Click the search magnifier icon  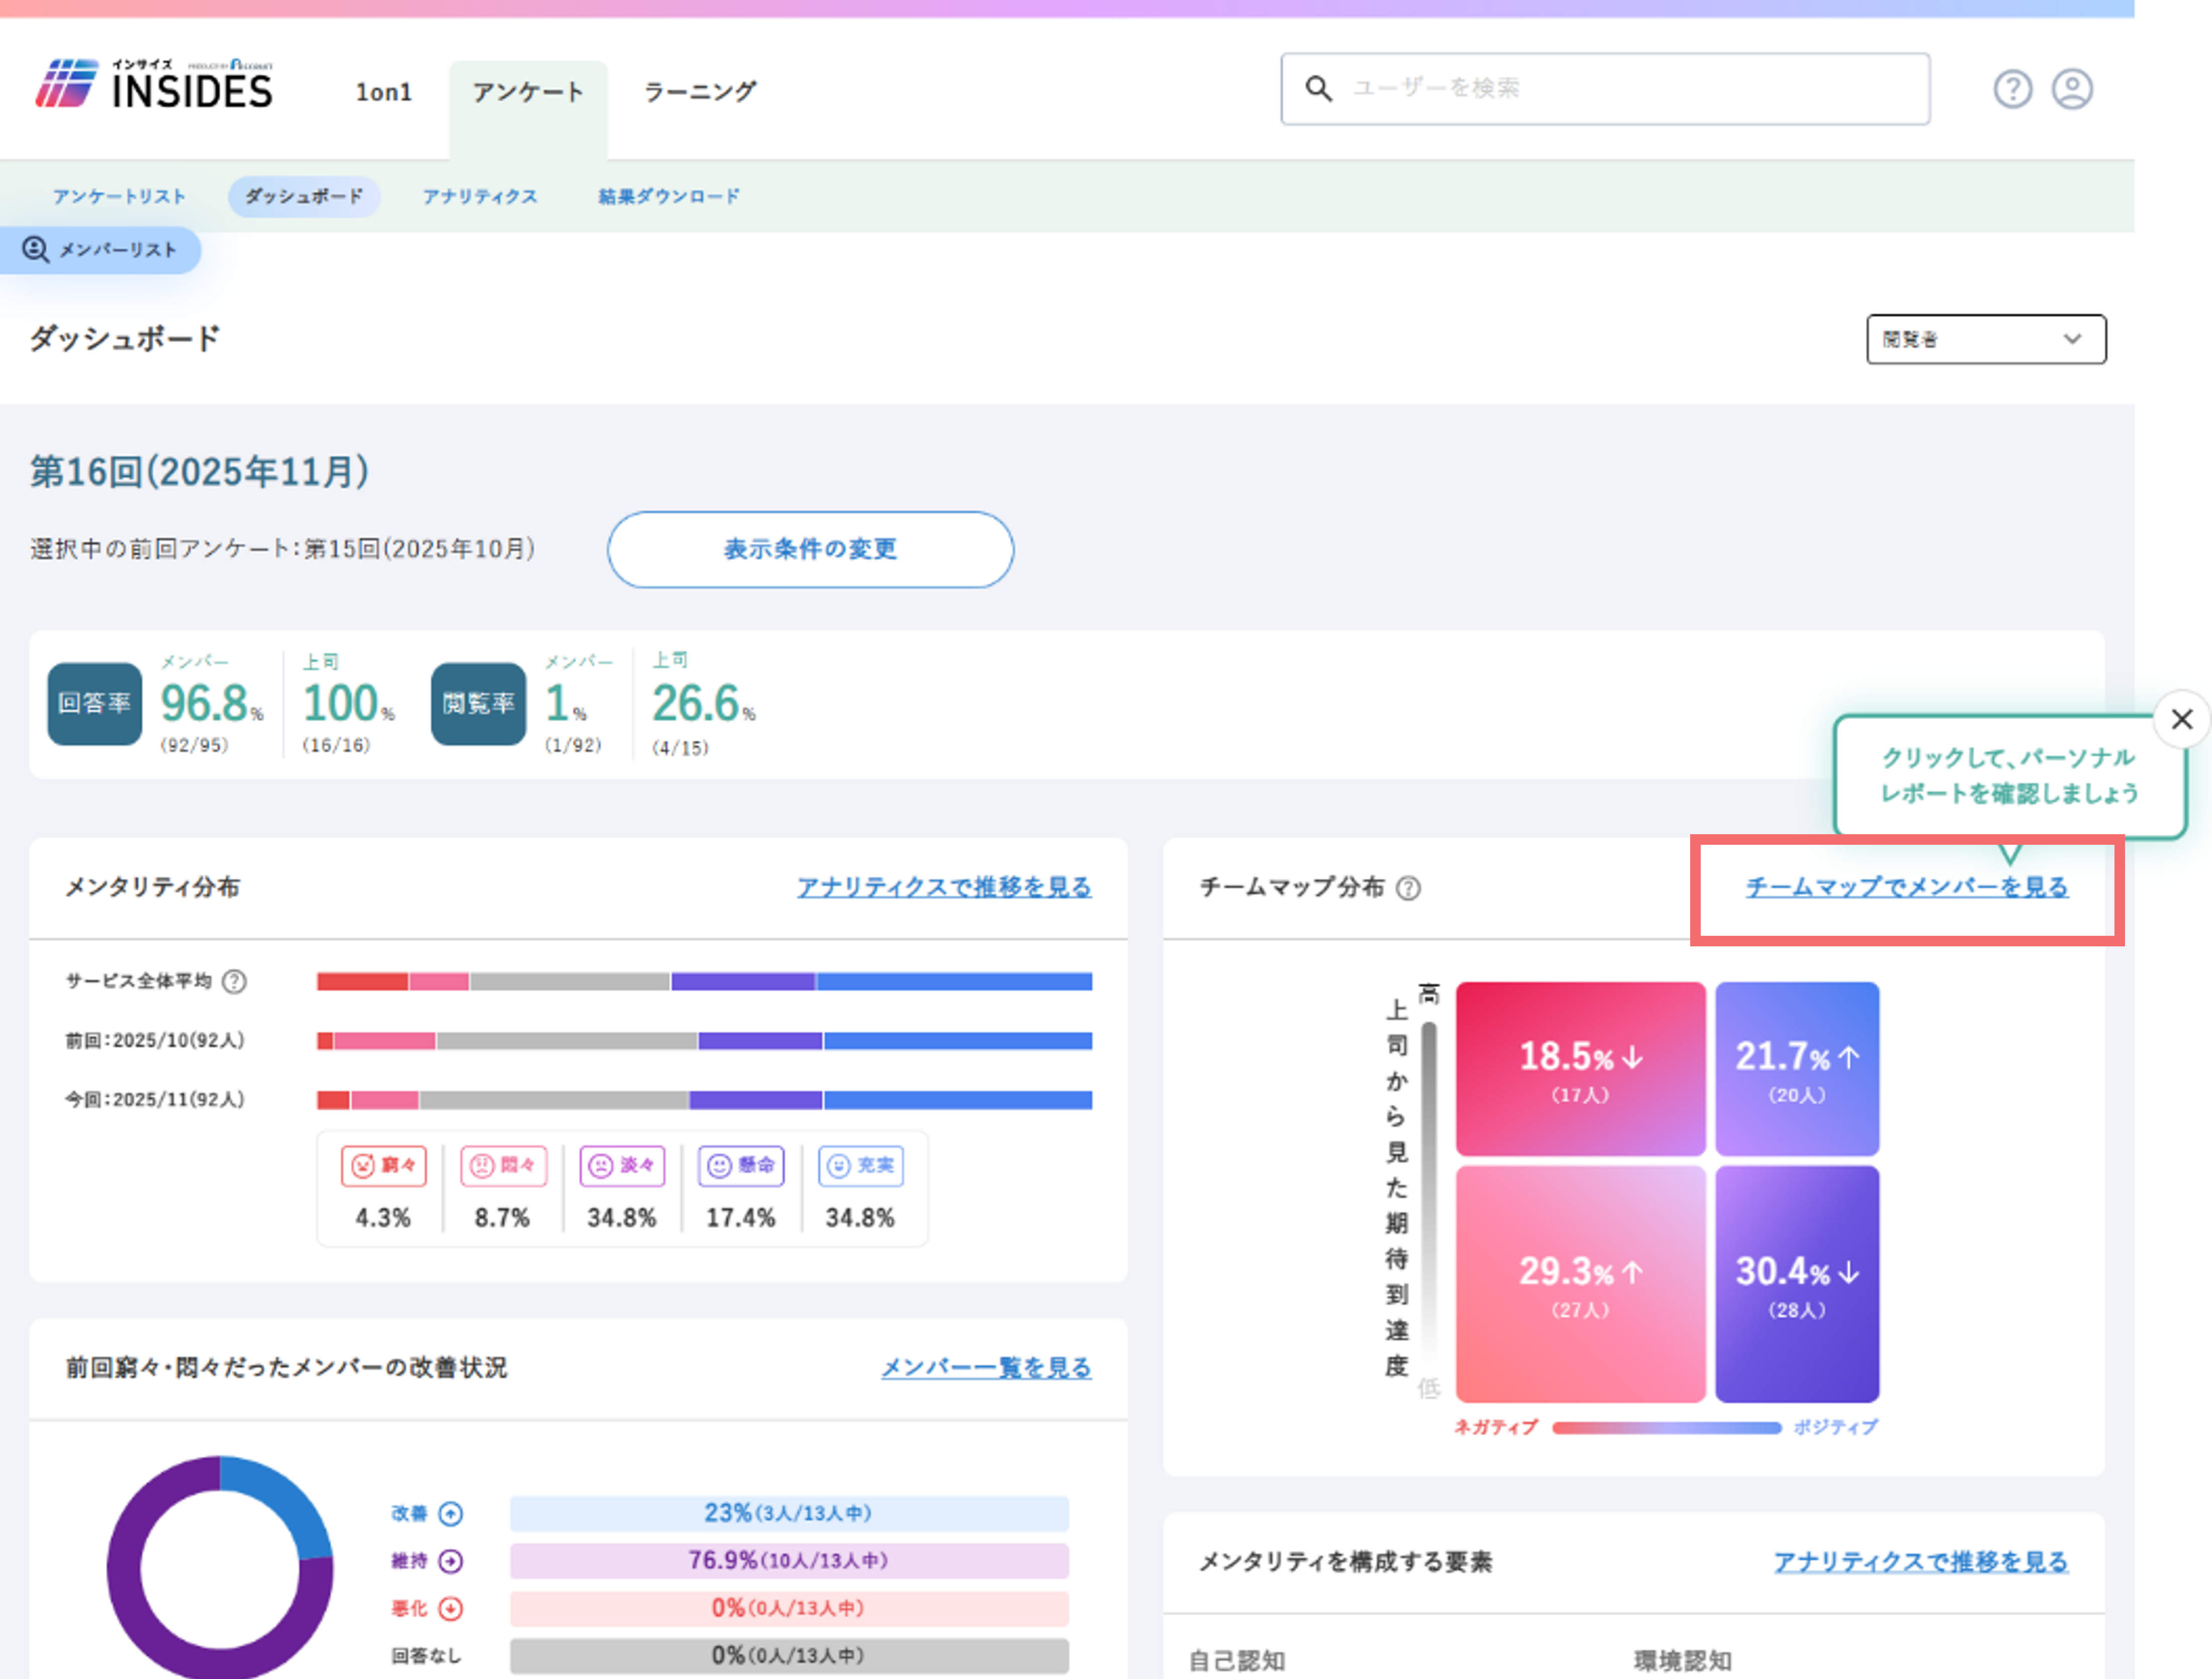(x=1319, y=88)
